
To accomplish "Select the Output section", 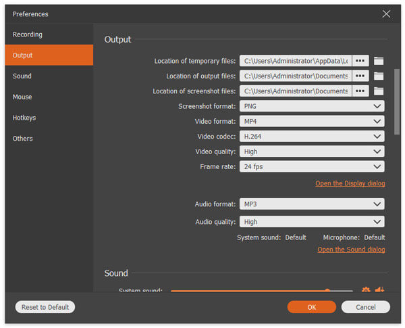I will point(49,55).
